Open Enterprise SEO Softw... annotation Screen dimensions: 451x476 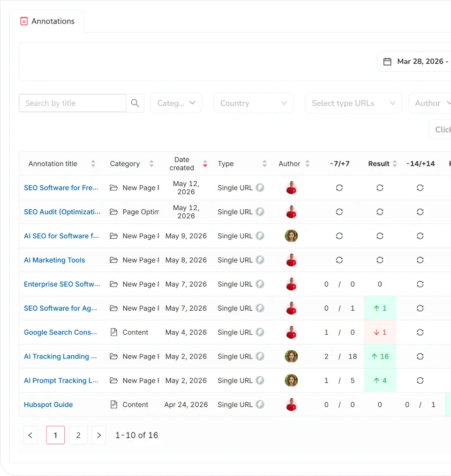pyautogui.click(x=62, y=284)
